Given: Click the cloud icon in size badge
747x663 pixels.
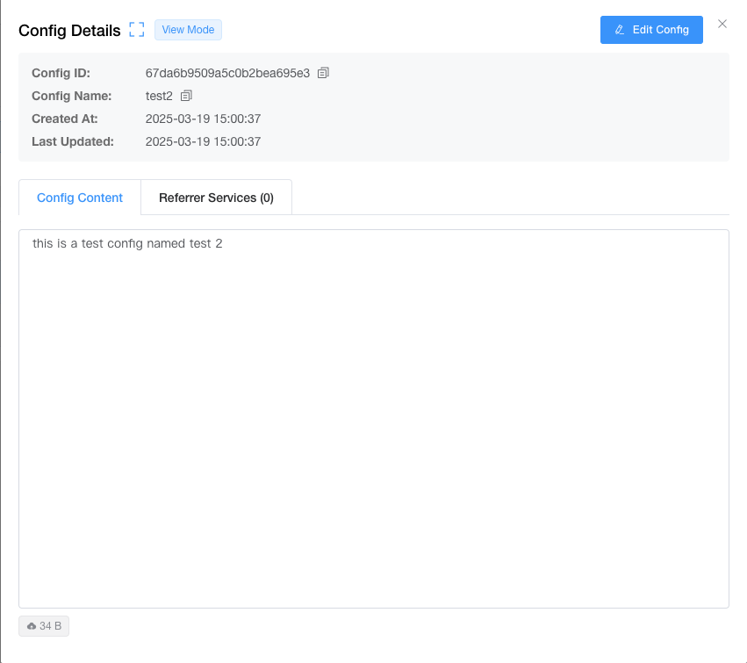Looking at the screenshot, I should coord(32,626).
